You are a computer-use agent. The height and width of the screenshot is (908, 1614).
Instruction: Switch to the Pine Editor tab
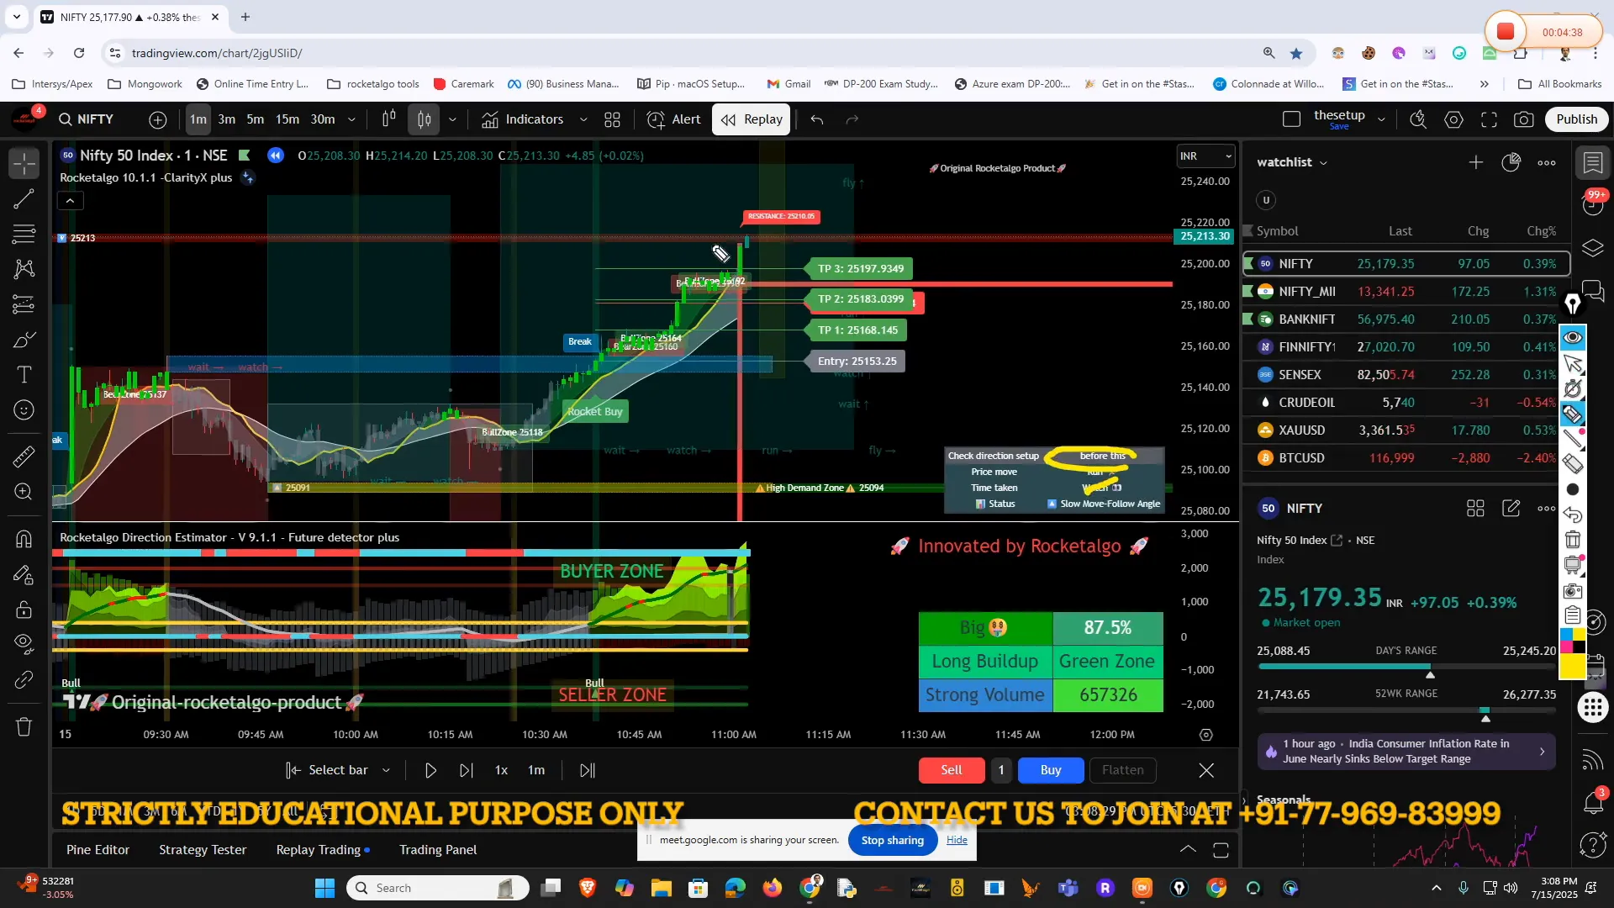98,850
